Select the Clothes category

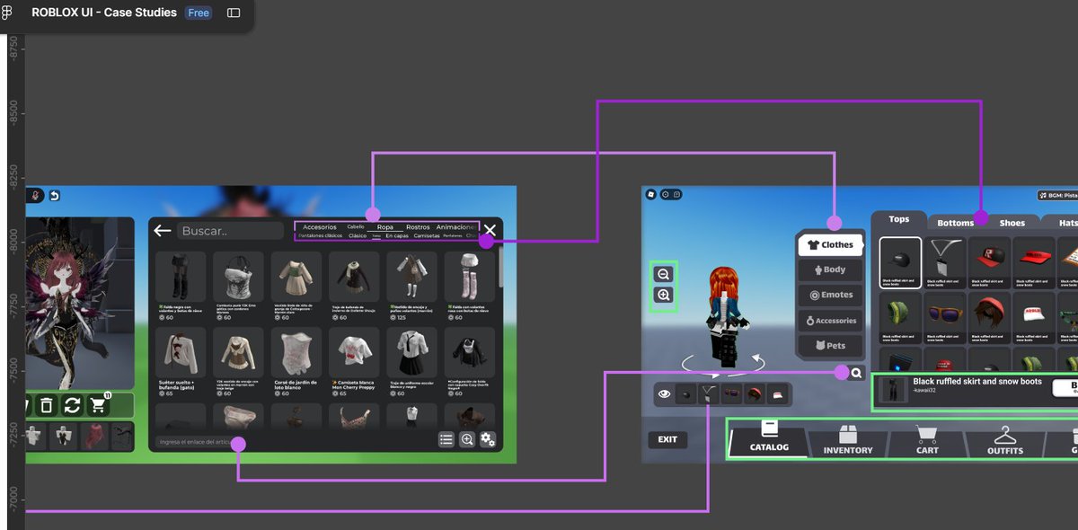pyautogui.click(x=829, y=244)
